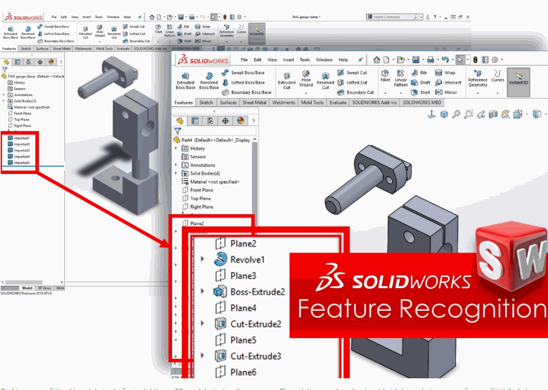Screen dimensions: 548x390
Task: Switch to the Sheet Metal tab in Part4 window
Action: pyautogui.click(x=255, y=103)
